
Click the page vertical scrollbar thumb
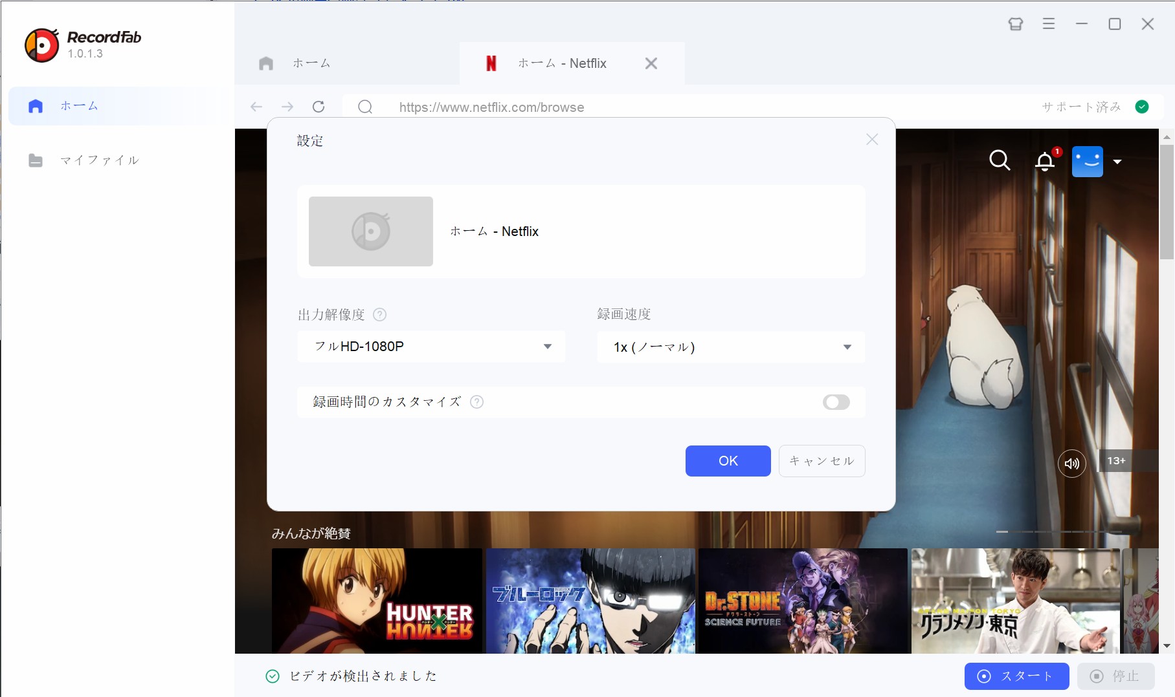tap(1167, 202)
